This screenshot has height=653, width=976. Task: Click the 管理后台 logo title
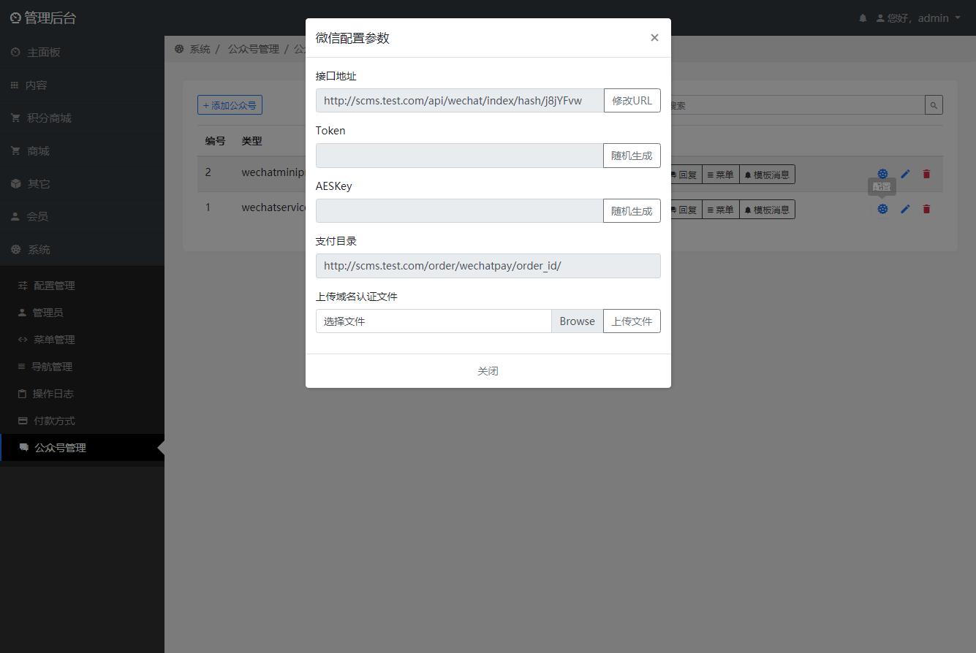44,18
